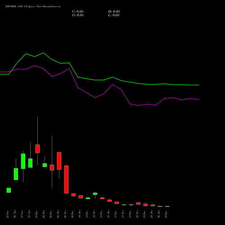Click the '04 Dec' date label
This screenshot has width=225, height=225.
point(58,214)
